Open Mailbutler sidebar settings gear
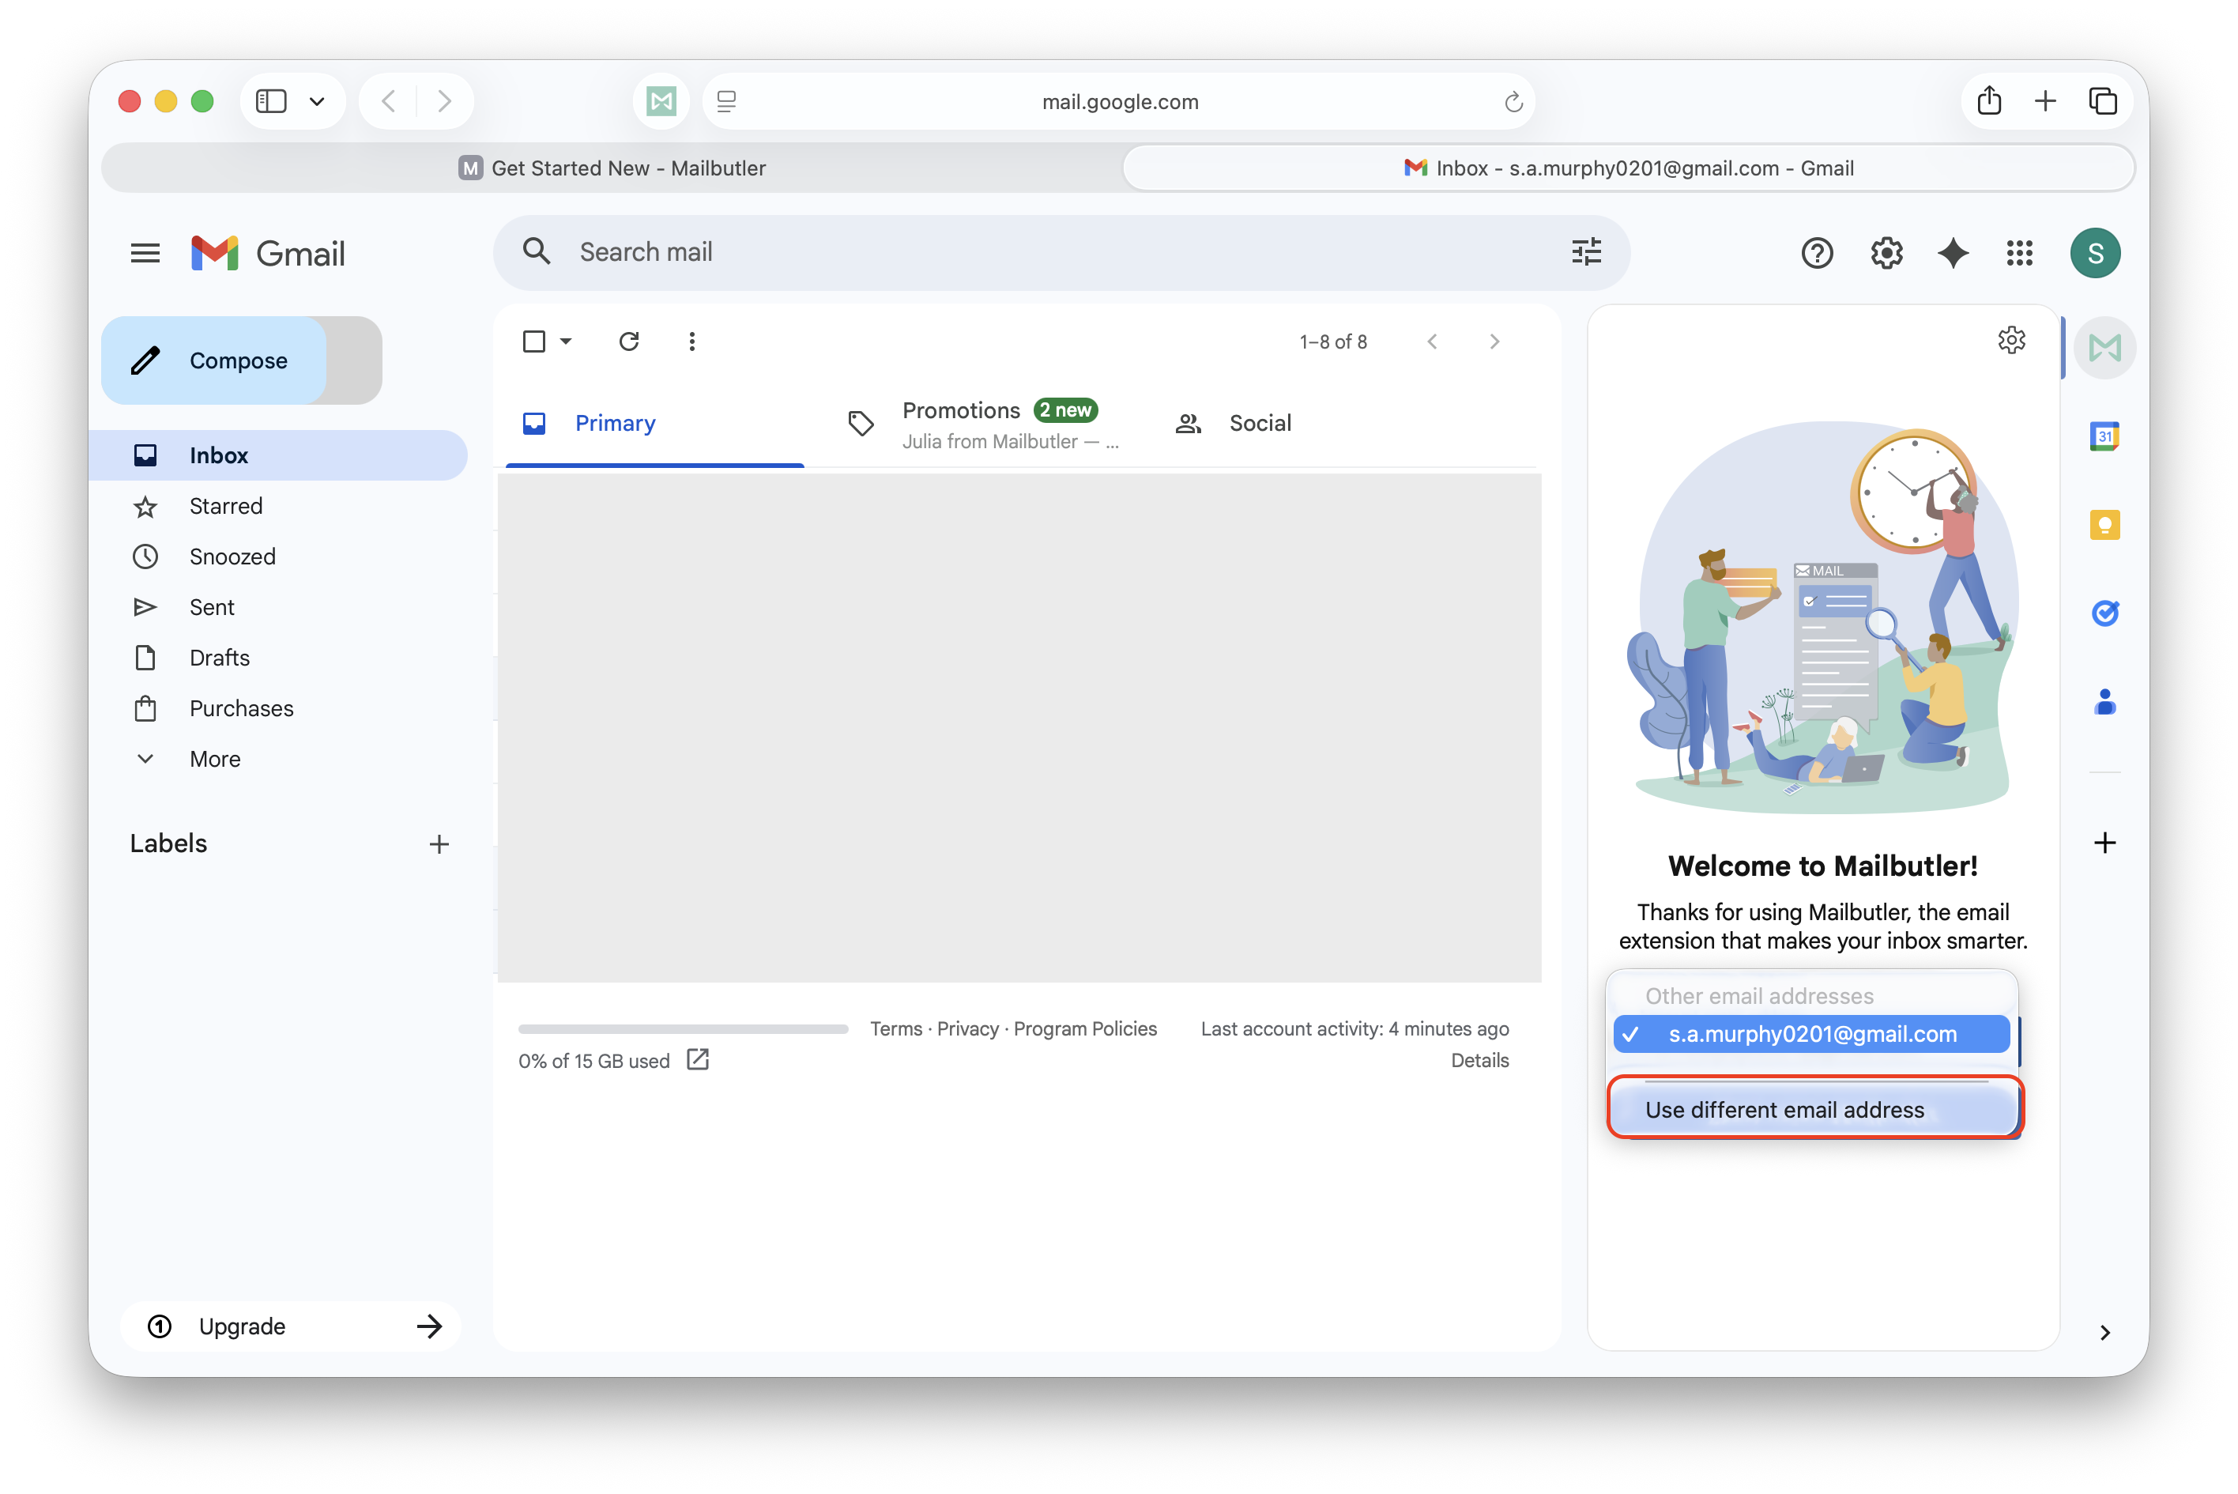Screen dimensions: 2238x1494 pos(2010,340)
